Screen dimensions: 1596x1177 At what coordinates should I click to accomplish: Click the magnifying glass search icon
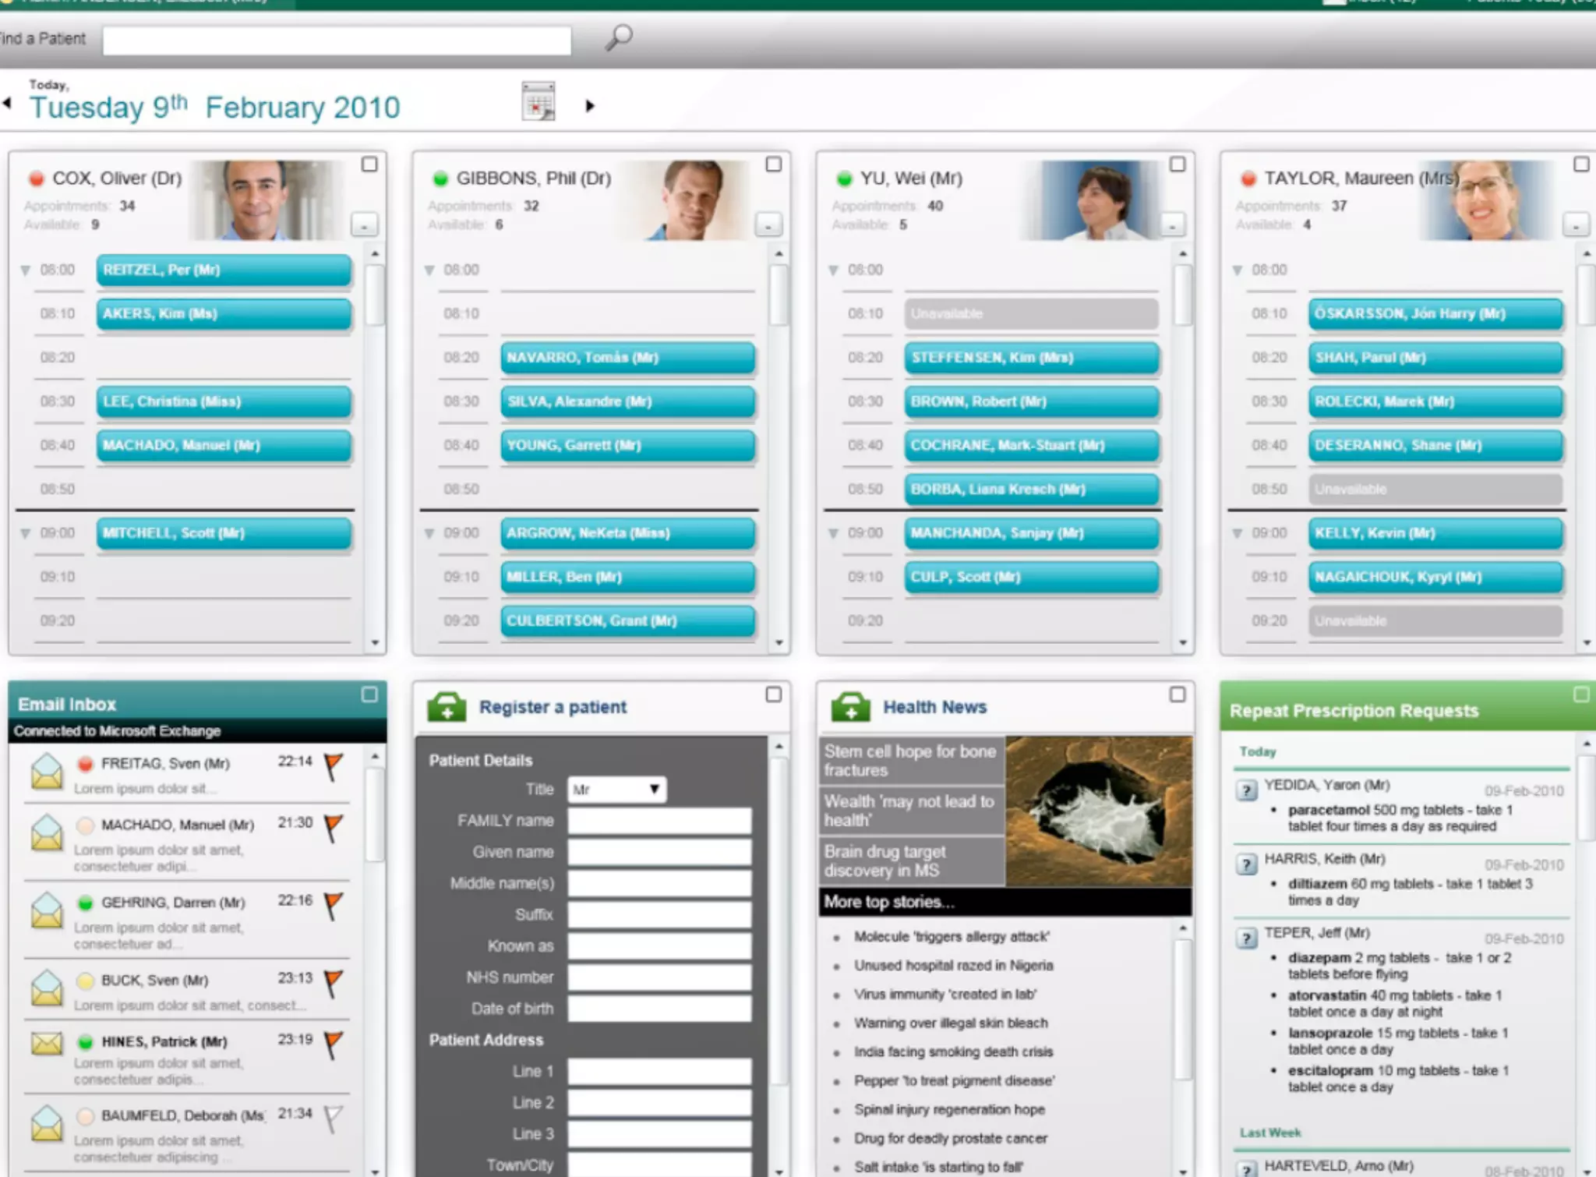(x=619, y=37)
